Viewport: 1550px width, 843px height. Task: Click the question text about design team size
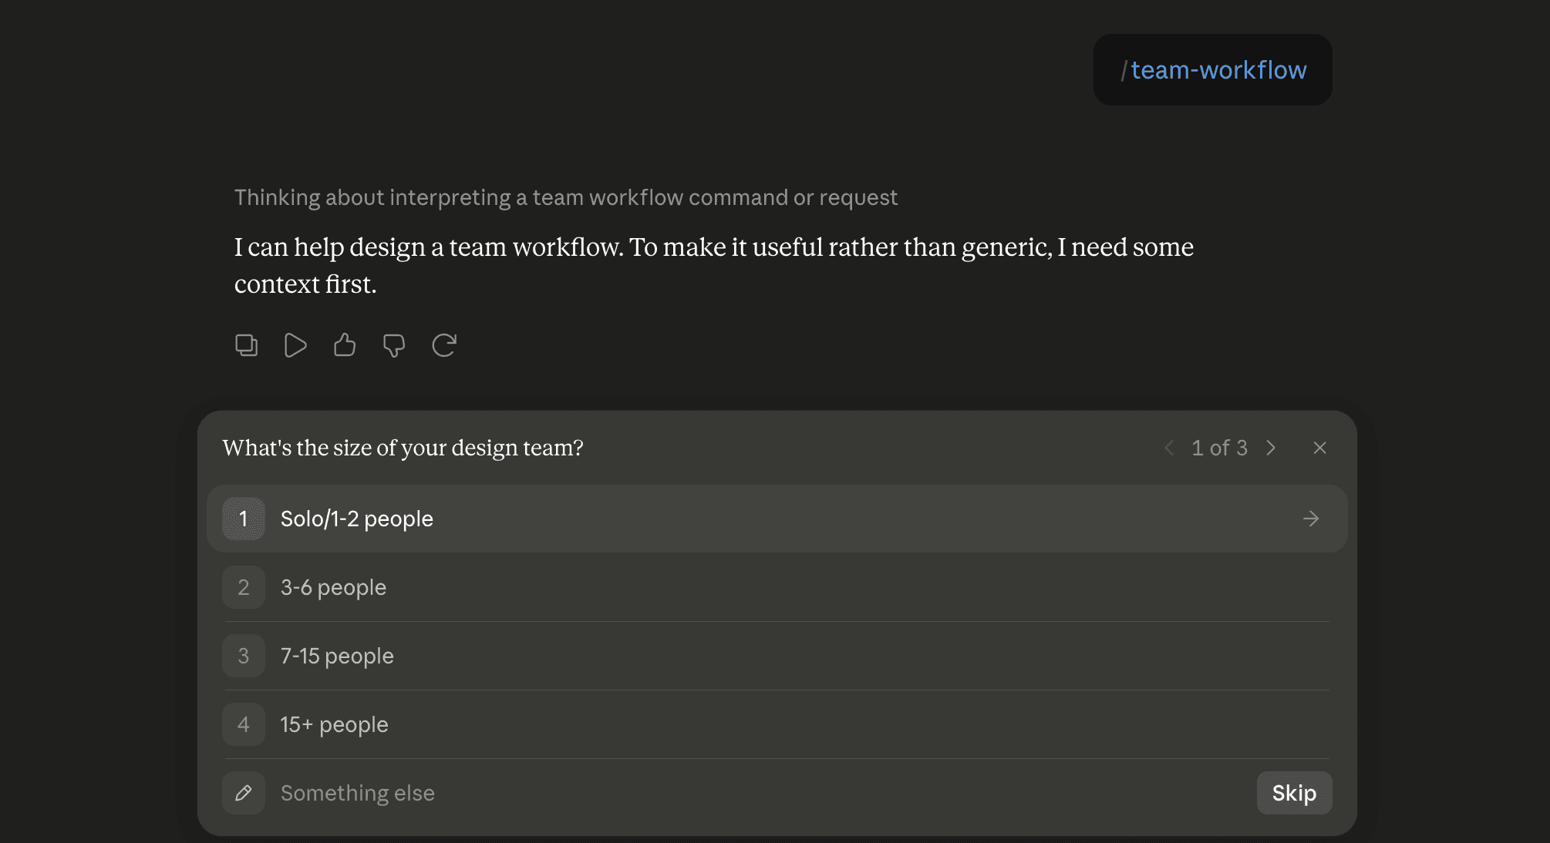click(403, 448)
